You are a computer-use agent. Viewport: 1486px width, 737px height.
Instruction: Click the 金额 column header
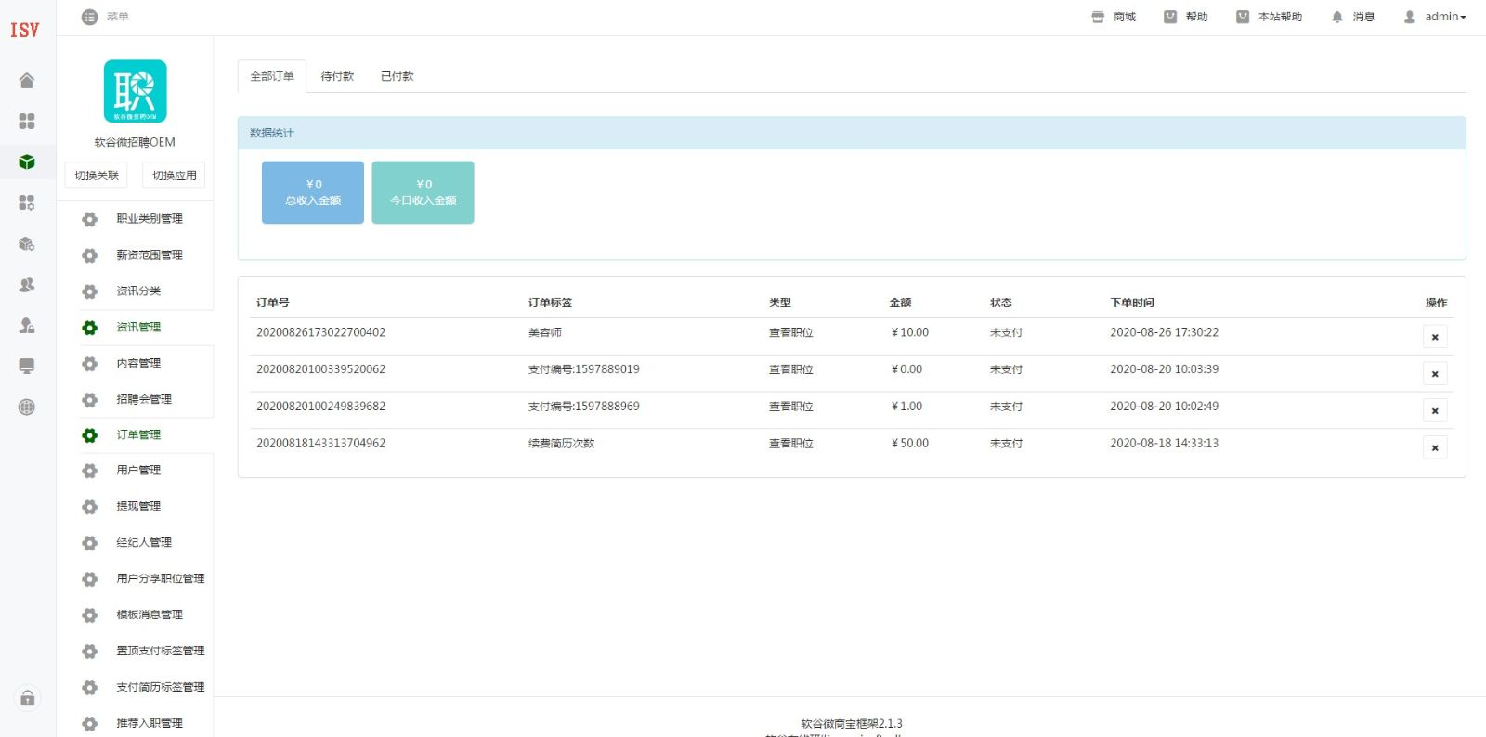click(x=900, y=303)
